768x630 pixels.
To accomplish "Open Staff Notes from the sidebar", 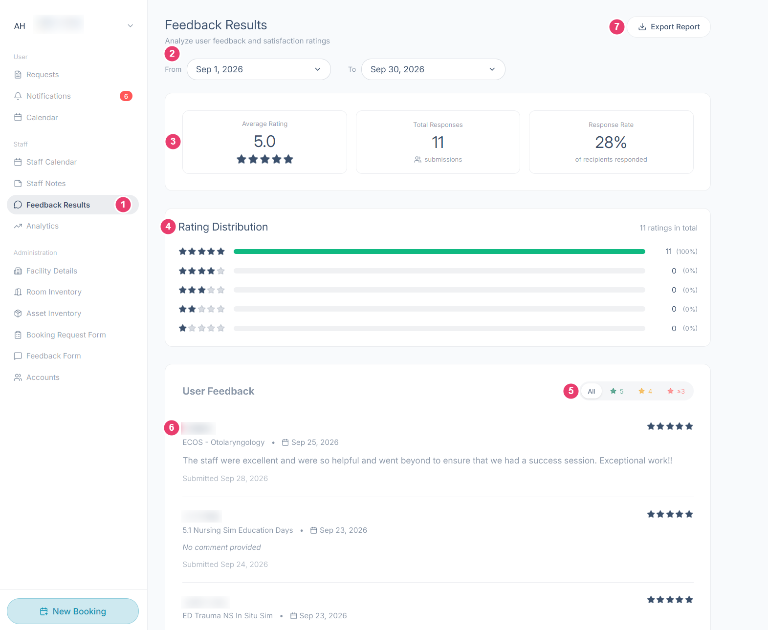I will click(x=73, y=184).
